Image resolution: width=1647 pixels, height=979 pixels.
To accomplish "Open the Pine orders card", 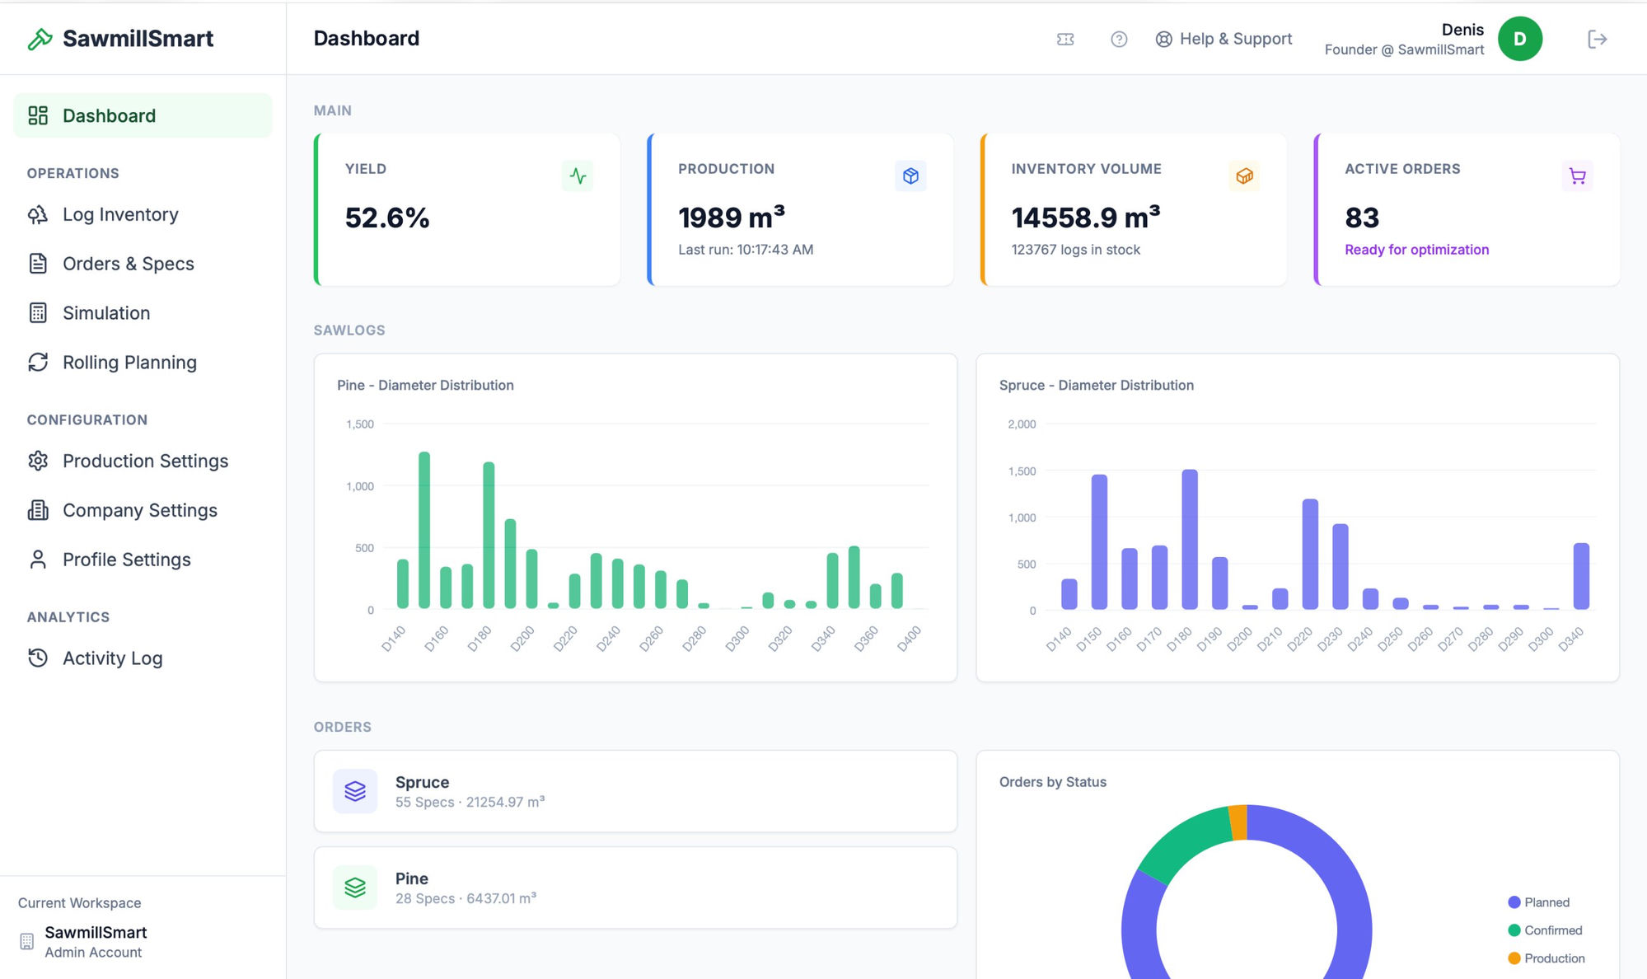I will click(635, 888).
